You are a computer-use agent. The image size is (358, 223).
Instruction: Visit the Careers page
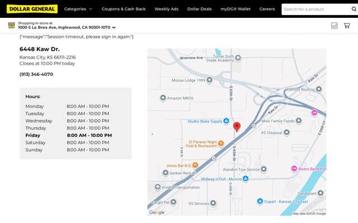pyautogui.click(x=267, y=9)
